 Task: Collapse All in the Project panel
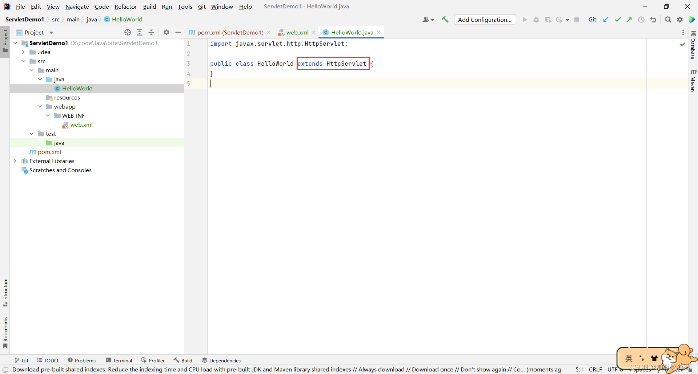pos(151,32)
